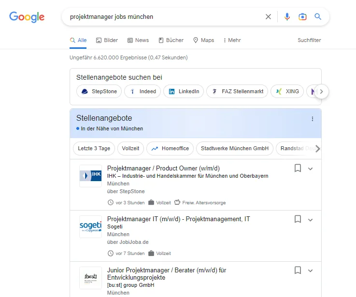Screen dimensions: 356x297
Task: Filter by Letzte 3 Tage
Action: pyautogui.click(x=94, y=148)
